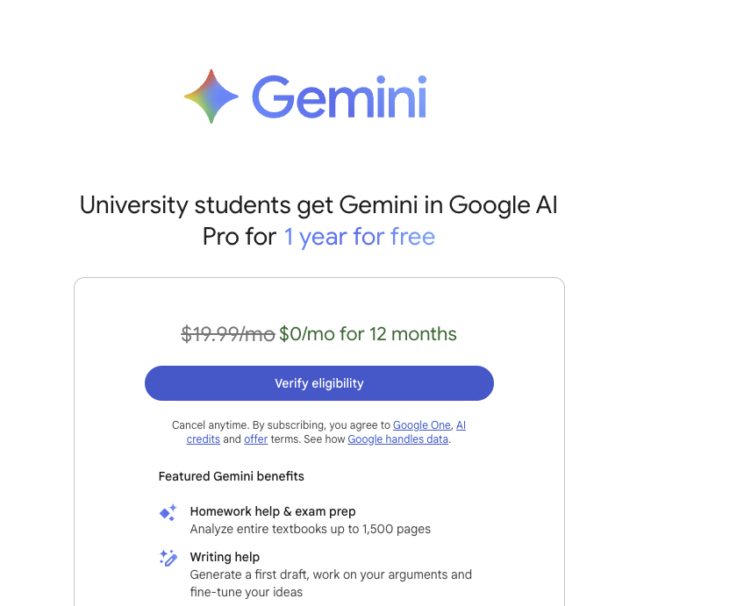Open the AI credits terms link
Screen dimensions: 744x606
click(x=461, y=425)
